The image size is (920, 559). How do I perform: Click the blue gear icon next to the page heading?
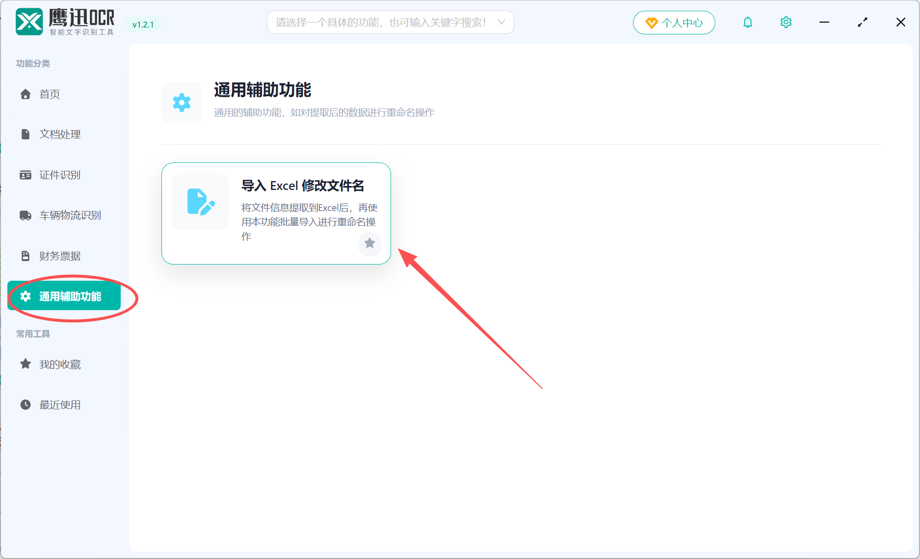point(182,103)
